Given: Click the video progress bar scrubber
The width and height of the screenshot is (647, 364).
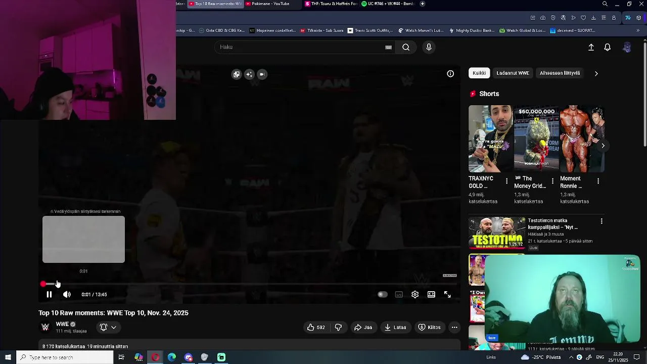Looking at the screenshot, I should [x=43, y=284].
